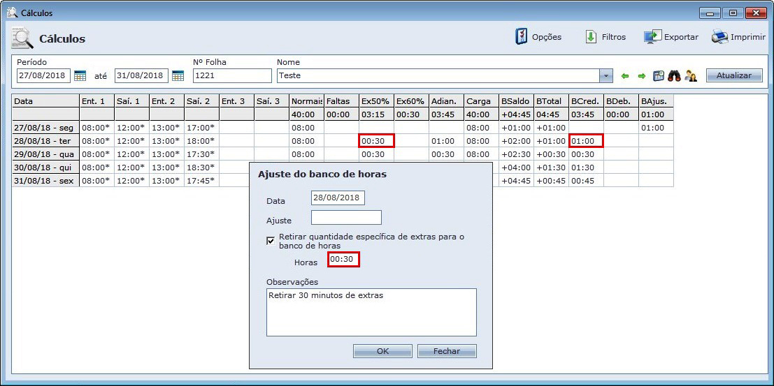Click the employees people icon
Screen dimensions: 774x386
[x=691, y=76]
